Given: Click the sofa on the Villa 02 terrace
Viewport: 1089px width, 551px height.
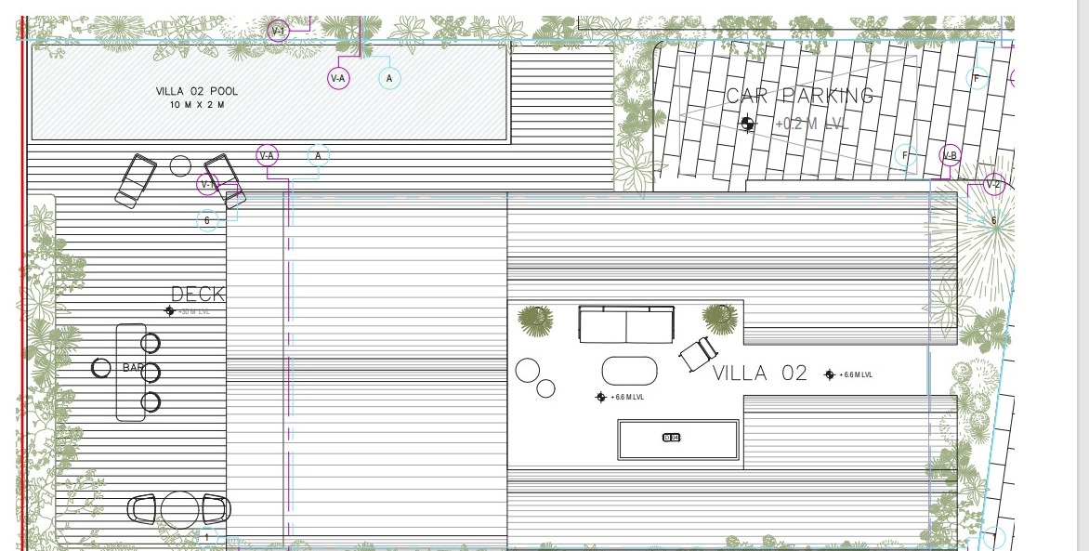Looking at the screenshot, I should click(x=625, y=325).
